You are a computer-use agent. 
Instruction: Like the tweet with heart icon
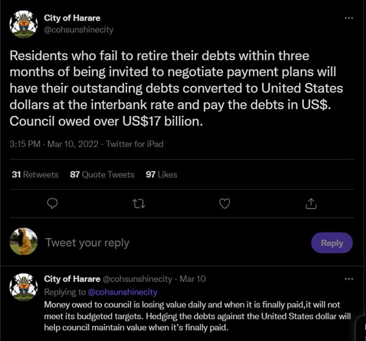tap(225, 204)
